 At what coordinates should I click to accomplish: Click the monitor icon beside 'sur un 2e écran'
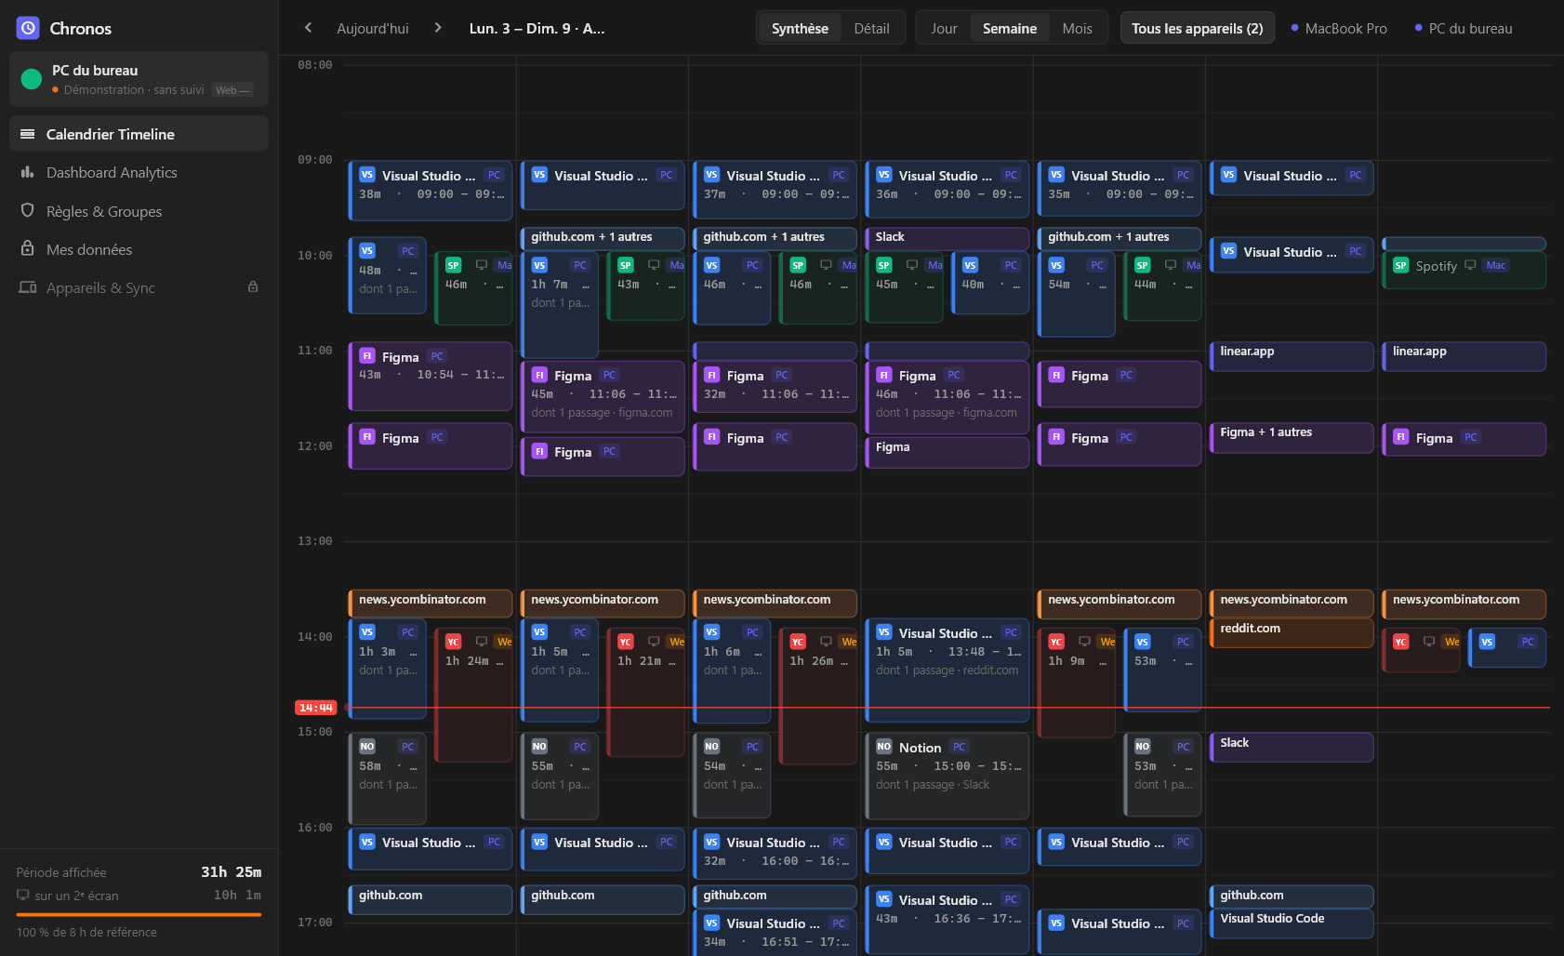(x=23, y=896)
